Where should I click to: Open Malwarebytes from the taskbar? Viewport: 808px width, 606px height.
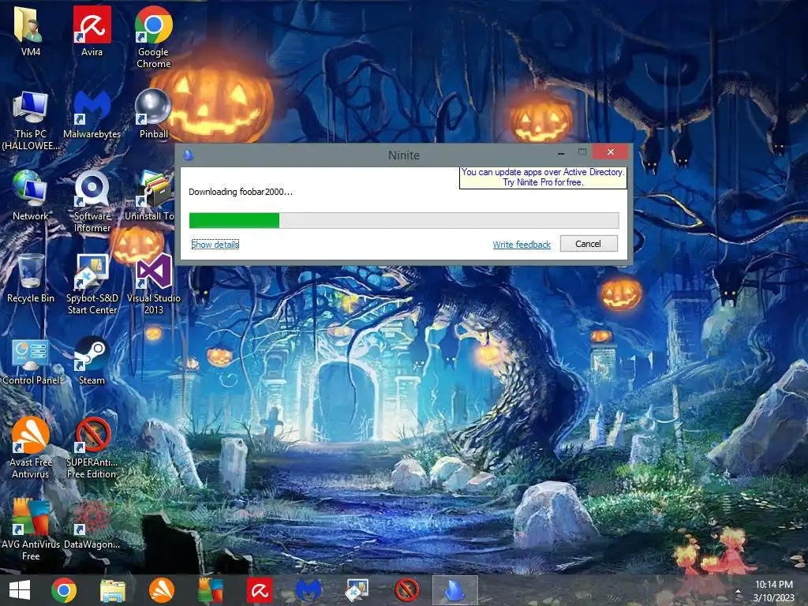[309, 590]
